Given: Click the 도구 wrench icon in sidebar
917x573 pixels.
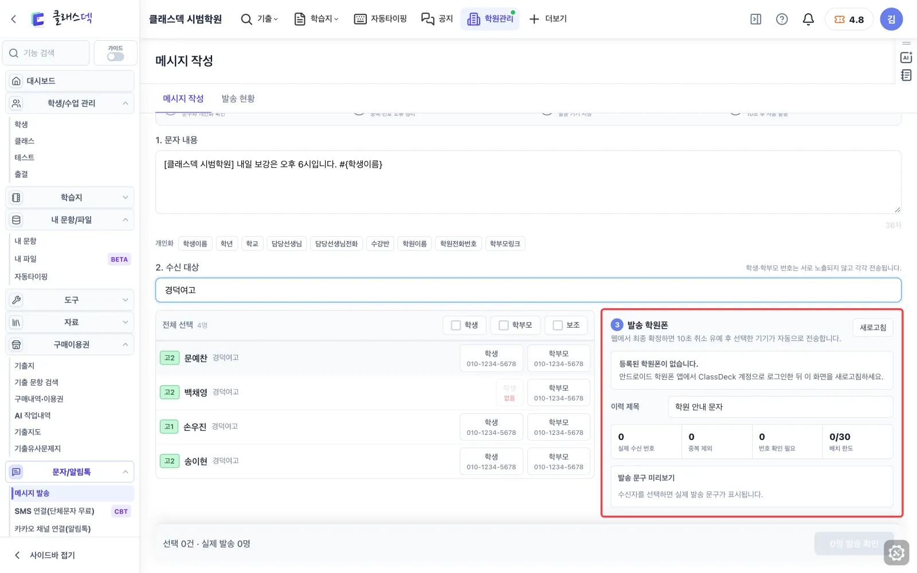Looking at the screenshot, I should [x=17, y=300].
